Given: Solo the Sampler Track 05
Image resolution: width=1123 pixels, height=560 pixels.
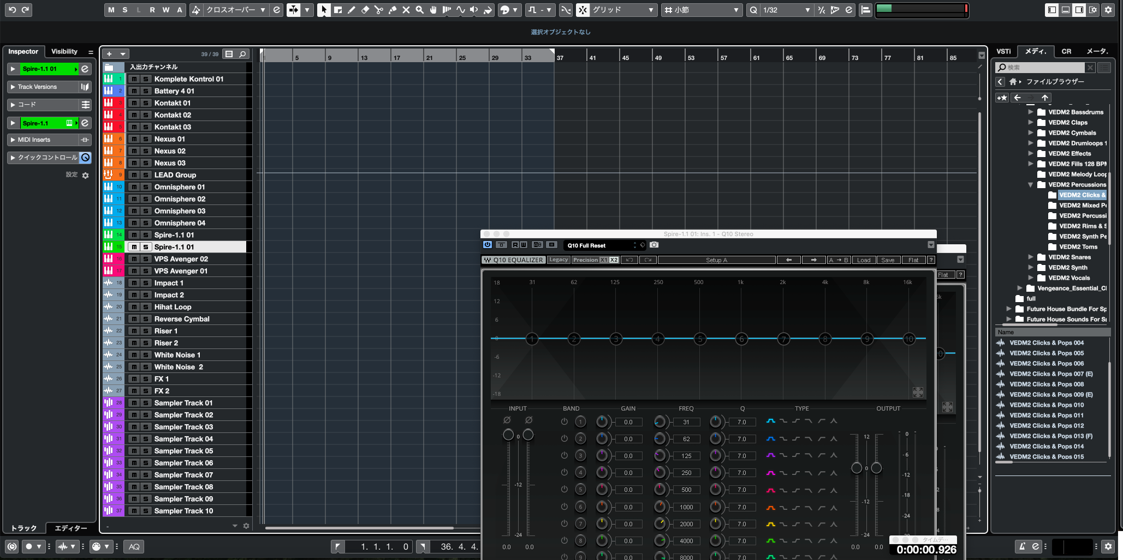Looking at the screenshot, I should [x=146, y=451].
